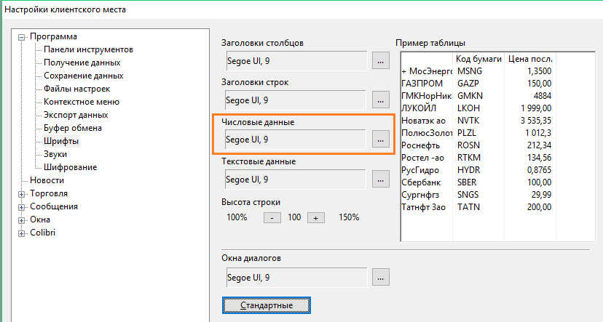Image resolution: width=603 pixels, height=322 pixels.
Task: Click Цена посл. column header
Action: coord(530,59)
